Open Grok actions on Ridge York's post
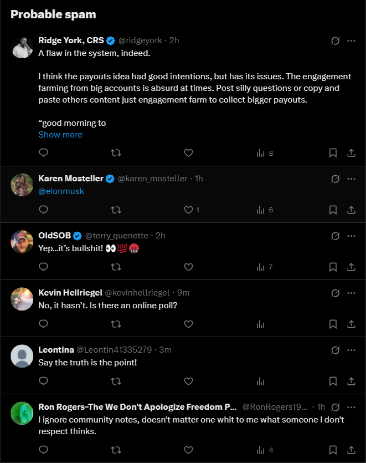This screenshot has height=463, width=366. click(x=334, y=40)
